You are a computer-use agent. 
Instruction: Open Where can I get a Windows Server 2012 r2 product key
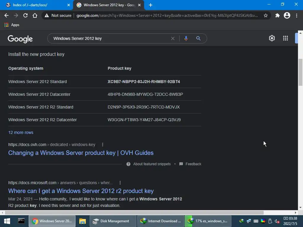pos(81,191)
